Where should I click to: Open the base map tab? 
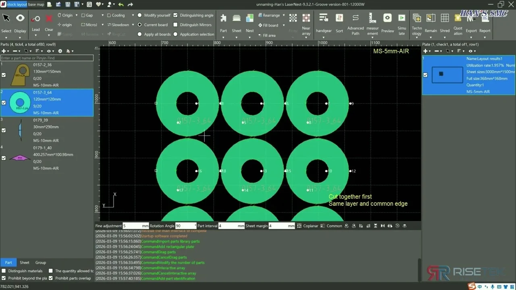point(36,4)
